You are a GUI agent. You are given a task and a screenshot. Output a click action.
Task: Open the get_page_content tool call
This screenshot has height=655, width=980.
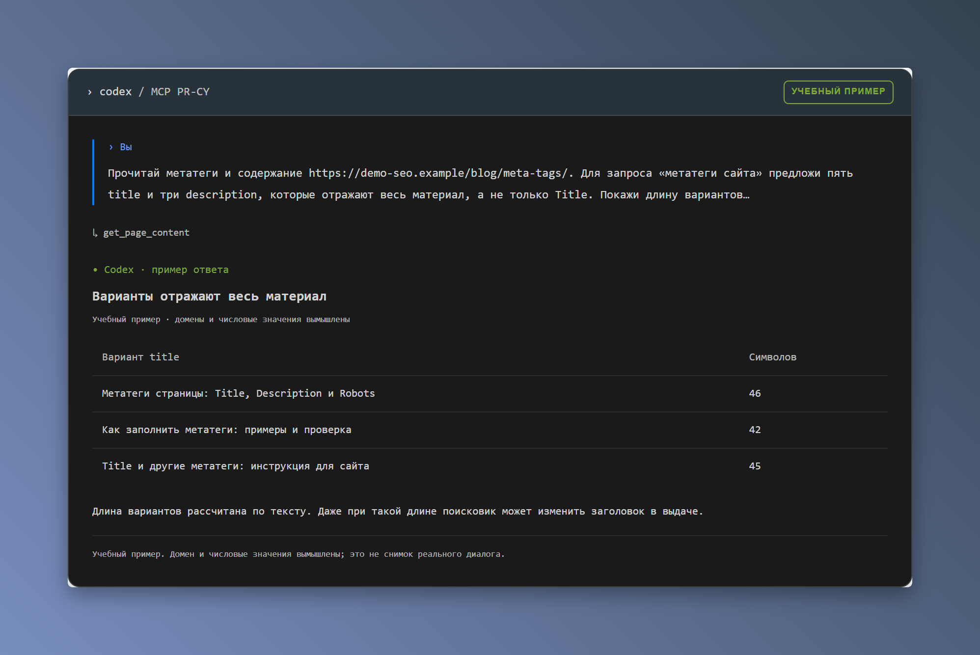(x=146, y=233)
